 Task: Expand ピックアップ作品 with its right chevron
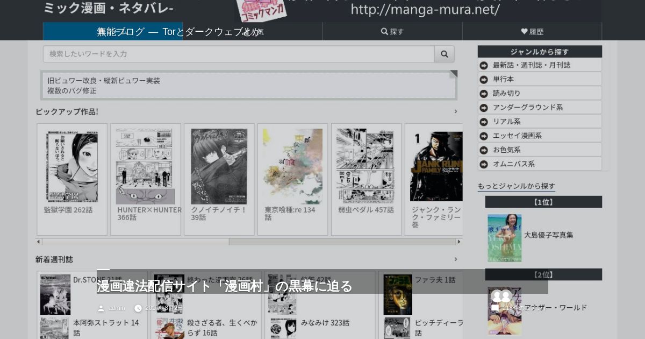click(456, 111)
